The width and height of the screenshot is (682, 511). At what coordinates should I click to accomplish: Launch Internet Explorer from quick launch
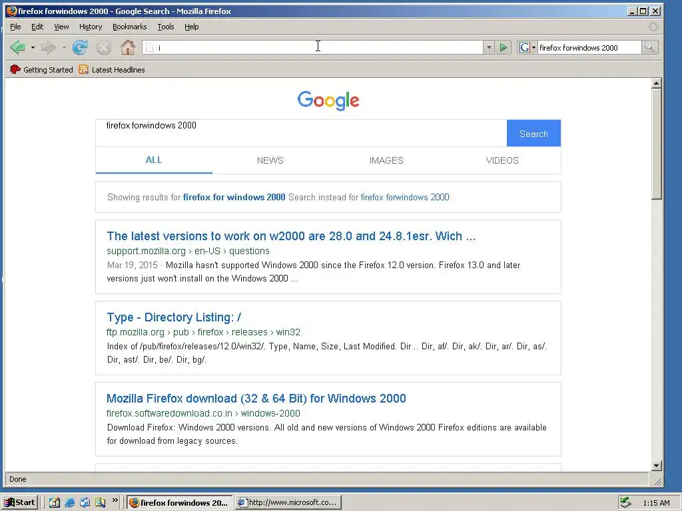69,502
